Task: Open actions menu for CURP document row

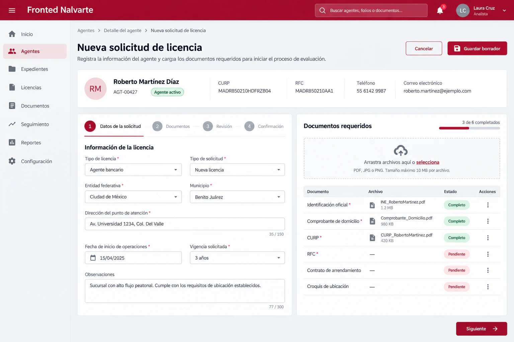Action: pos(488,238)
